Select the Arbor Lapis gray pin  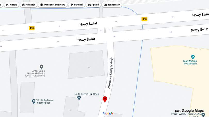coord(41,67)
